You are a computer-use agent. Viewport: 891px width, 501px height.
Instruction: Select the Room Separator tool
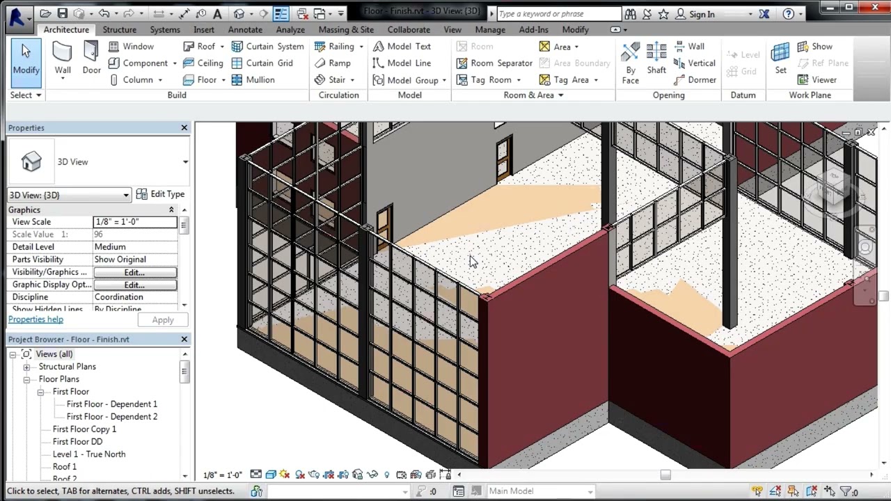click(x=494, y=63)
